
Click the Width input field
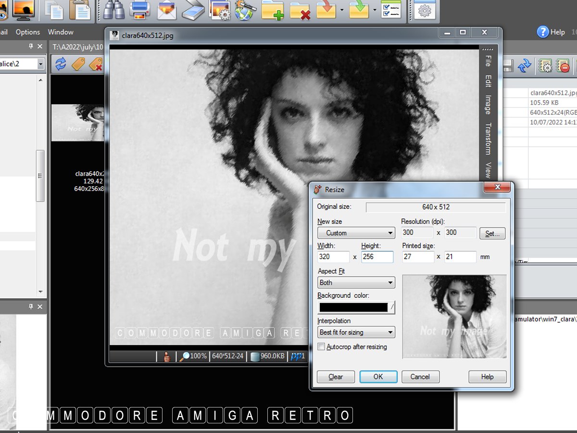pos(333,257)
